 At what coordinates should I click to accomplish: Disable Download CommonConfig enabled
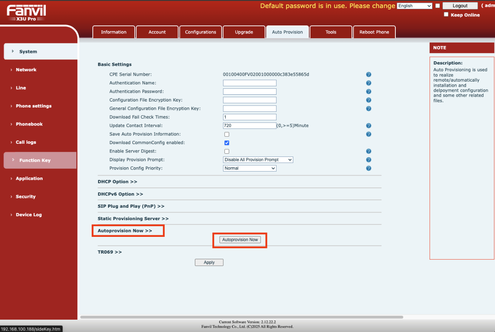pos(227,143)
